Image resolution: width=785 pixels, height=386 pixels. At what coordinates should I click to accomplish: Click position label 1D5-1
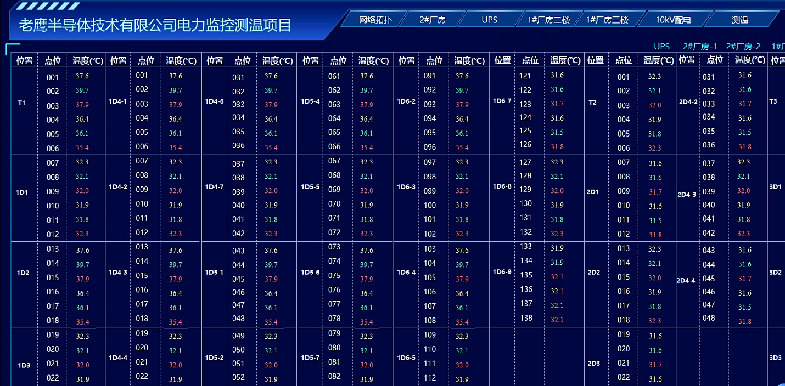(214, 273)
